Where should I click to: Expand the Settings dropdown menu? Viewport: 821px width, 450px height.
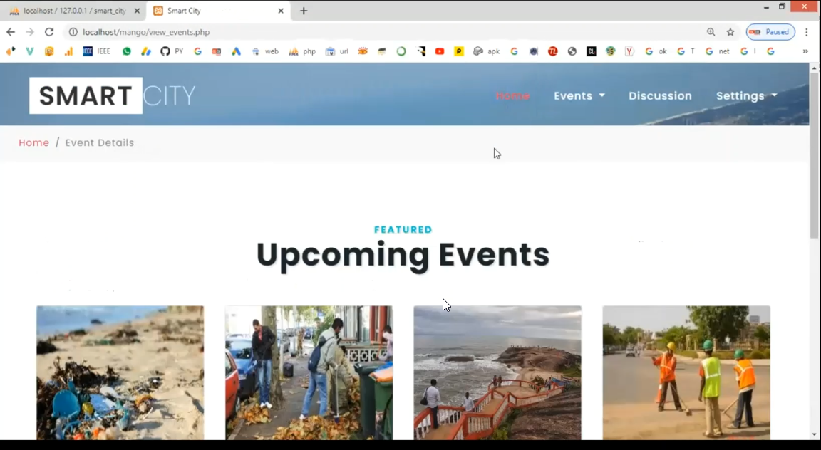pyautogui.click(x=745, y=95)
